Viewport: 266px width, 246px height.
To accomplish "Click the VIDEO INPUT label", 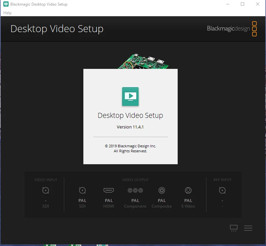I will click(46, 180).
